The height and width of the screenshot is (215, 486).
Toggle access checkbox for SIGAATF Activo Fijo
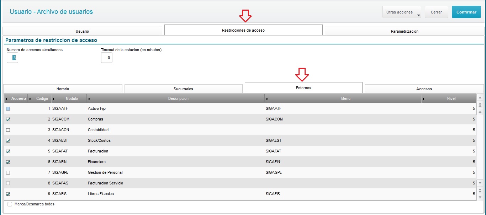pos(8,109)
